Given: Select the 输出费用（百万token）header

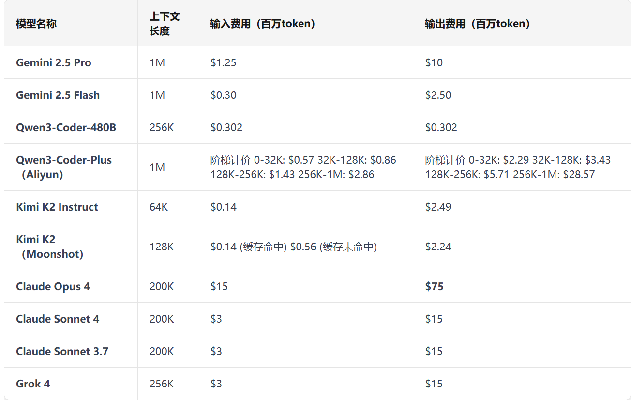Looking at the screenshot, I should click(477, 23).
